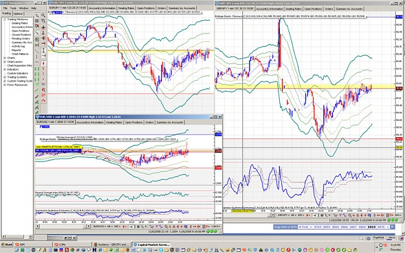The width and height of the screenshot is (405, 253).
Task: Click GBP/JPY chart scrollbar right arrow
Action: (273, 215)
